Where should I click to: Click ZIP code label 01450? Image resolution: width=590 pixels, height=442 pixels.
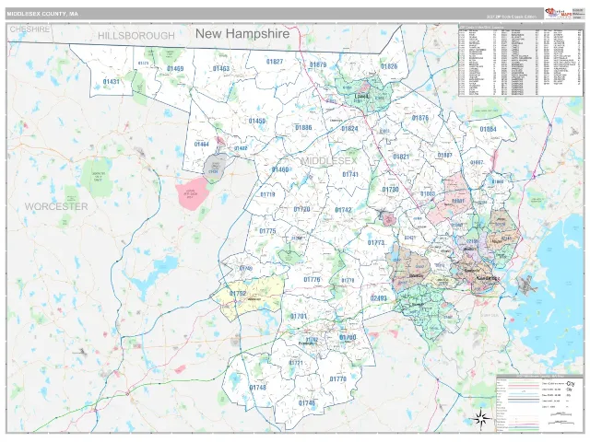pyautogui.click(x=257, y=121)
